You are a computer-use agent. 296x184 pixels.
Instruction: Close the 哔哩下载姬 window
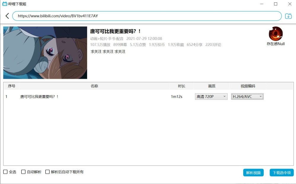290,4
